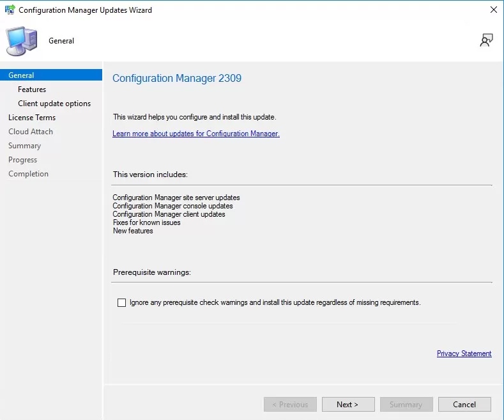Click the Cancel button
The height and width of the screenshot is (420, 504).
(464, 404)
